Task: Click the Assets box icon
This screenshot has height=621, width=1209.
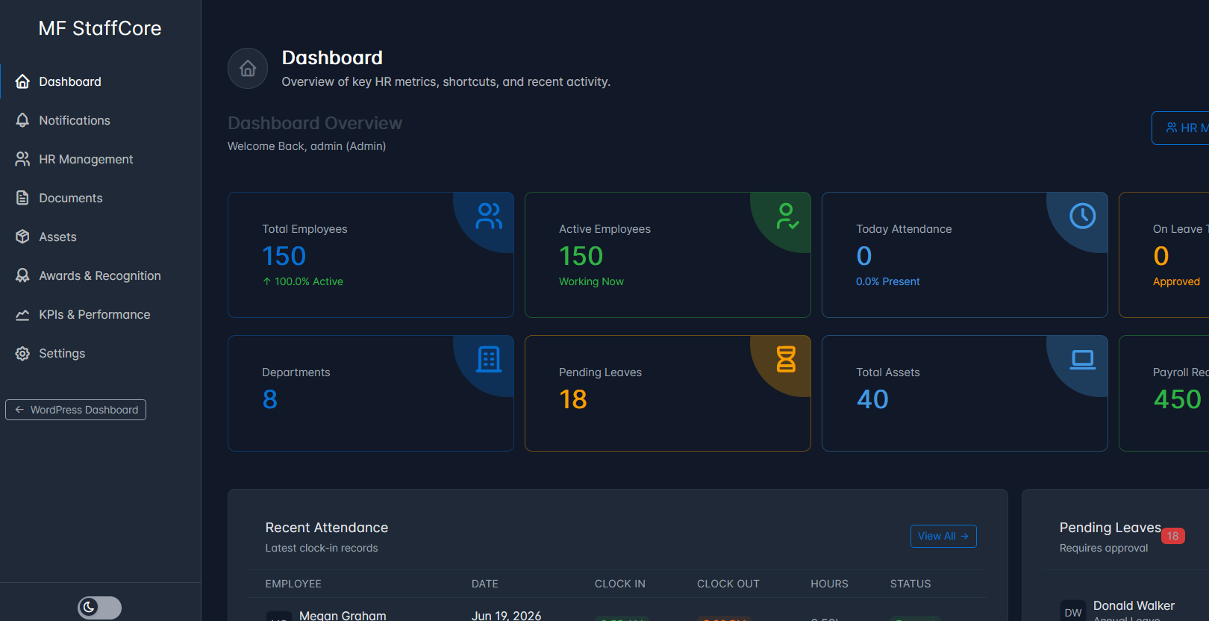Action: (22, 237)
